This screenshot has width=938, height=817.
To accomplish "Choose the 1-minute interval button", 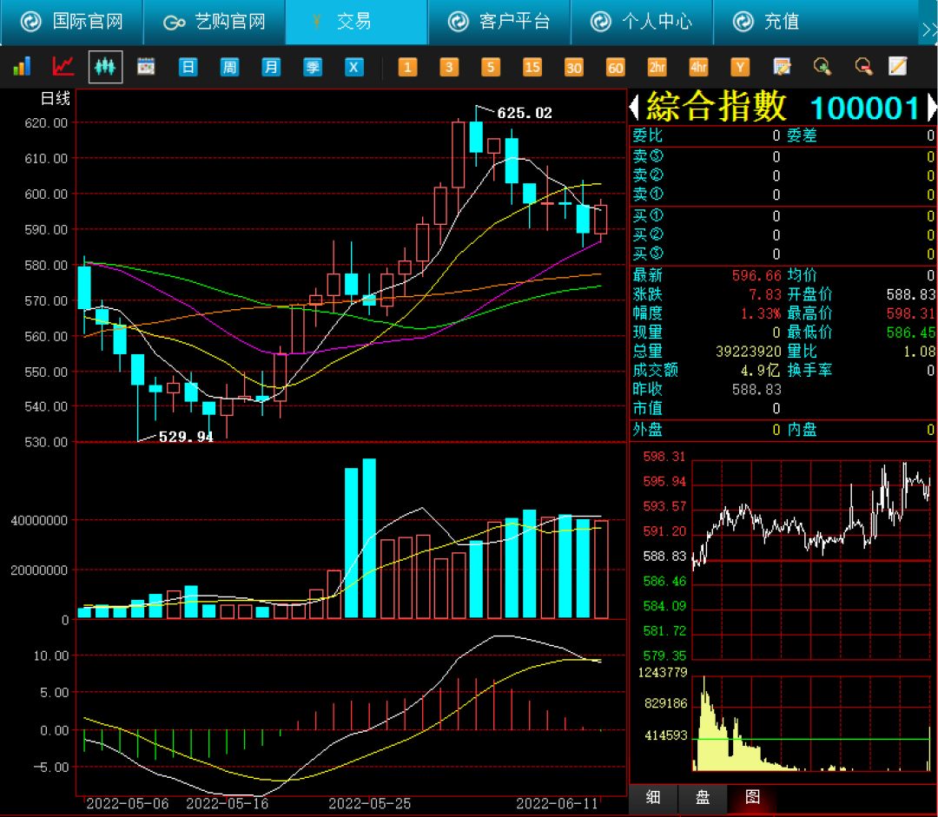I will tap(407, 67).
